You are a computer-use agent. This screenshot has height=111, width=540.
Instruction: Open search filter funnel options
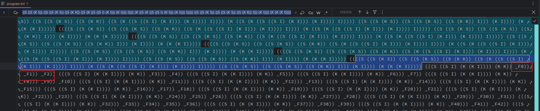click(x=375, y=12)
